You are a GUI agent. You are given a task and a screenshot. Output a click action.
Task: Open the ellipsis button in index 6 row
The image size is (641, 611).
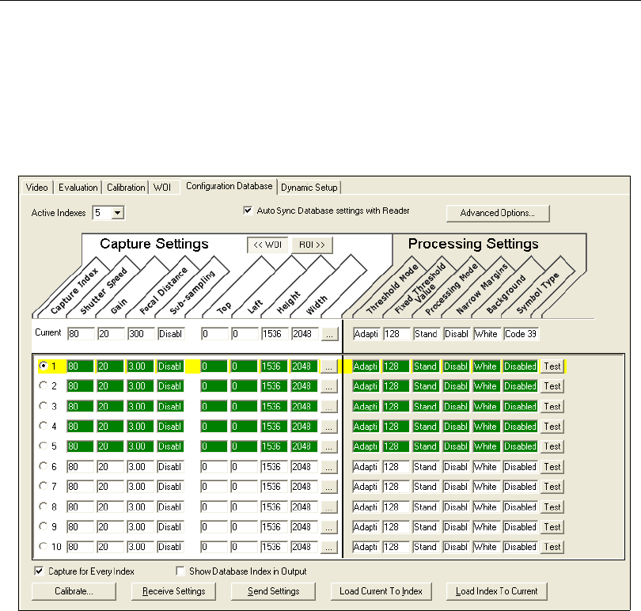[x=328, y=467]
